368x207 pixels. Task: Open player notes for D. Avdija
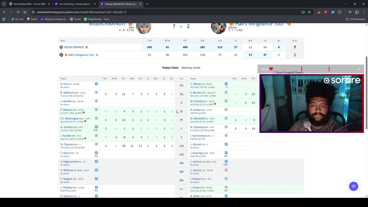pos(226,110)
